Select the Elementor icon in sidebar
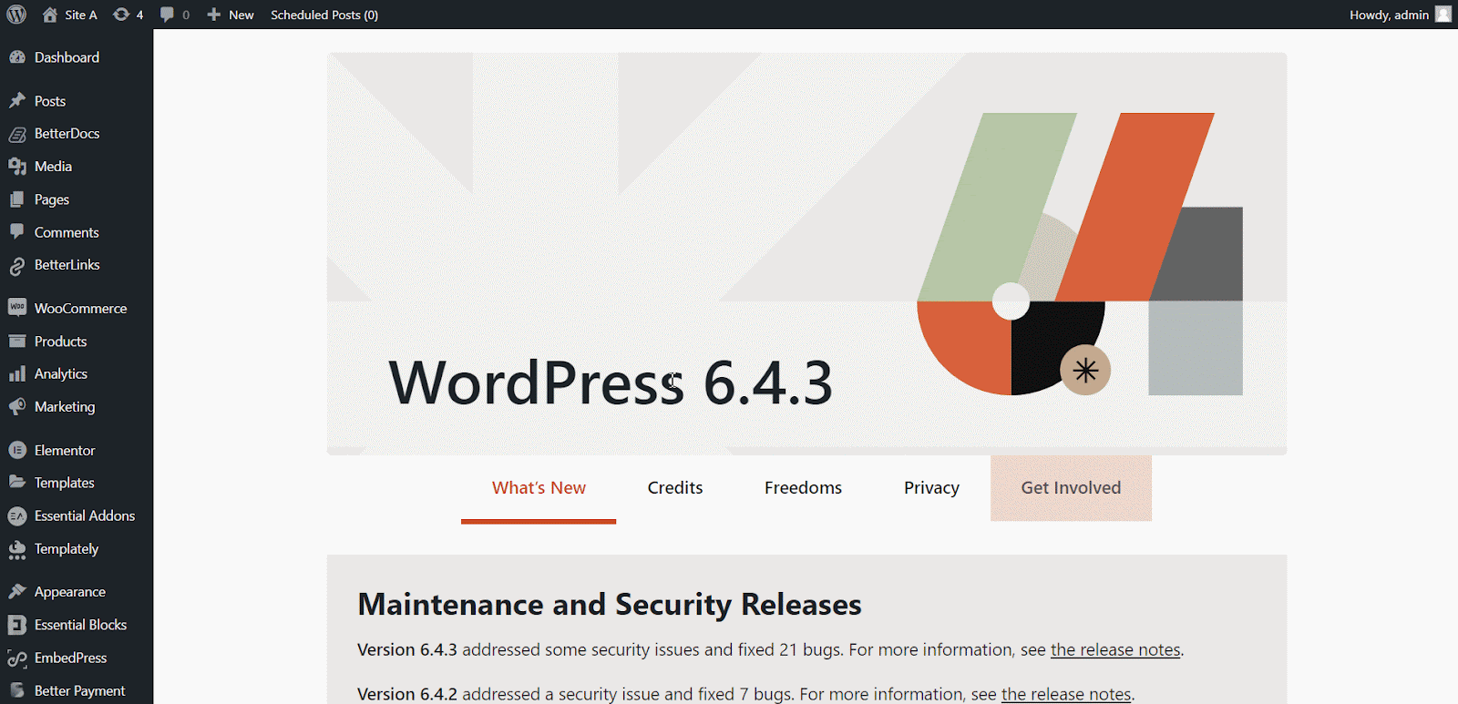This screenshot has width=1458, height=704. coord(17,450)
